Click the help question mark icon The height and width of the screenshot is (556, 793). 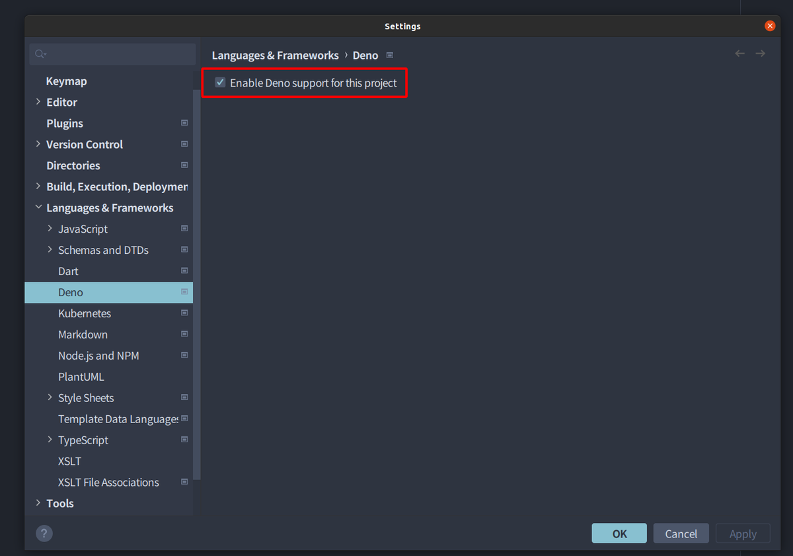point(44,533)
